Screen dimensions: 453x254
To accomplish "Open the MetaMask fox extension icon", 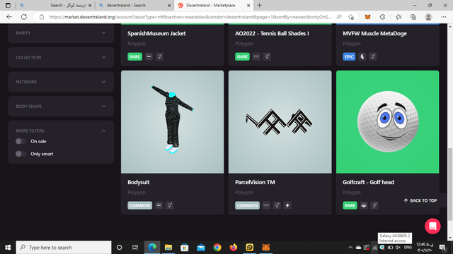I will (x=367, y=17).
